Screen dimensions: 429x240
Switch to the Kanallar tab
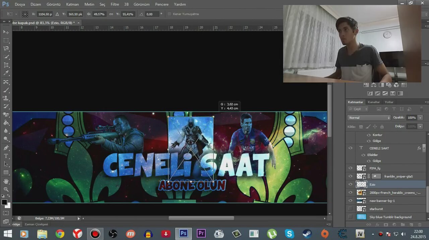click(x=374, y=102)
